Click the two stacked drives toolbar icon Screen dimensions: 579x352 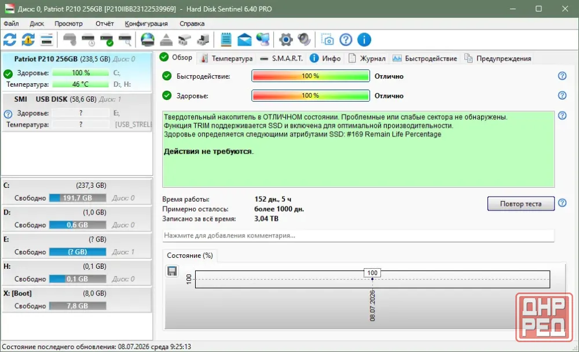(x=185, y=40)
